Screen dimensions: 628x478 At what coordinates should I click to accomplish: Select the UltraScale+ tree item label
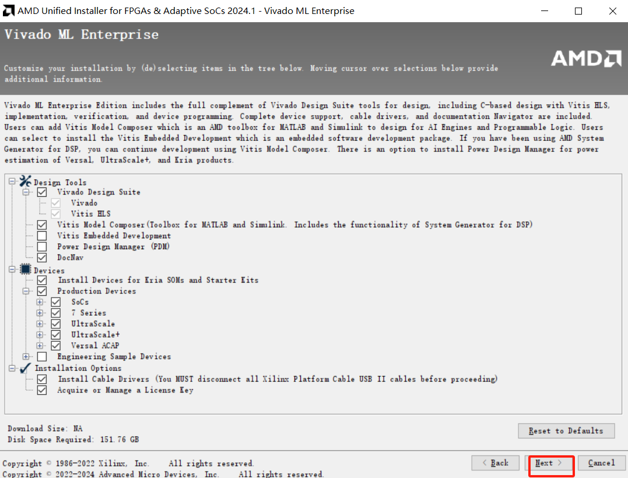pyautogui.click(x=95, y=335)
